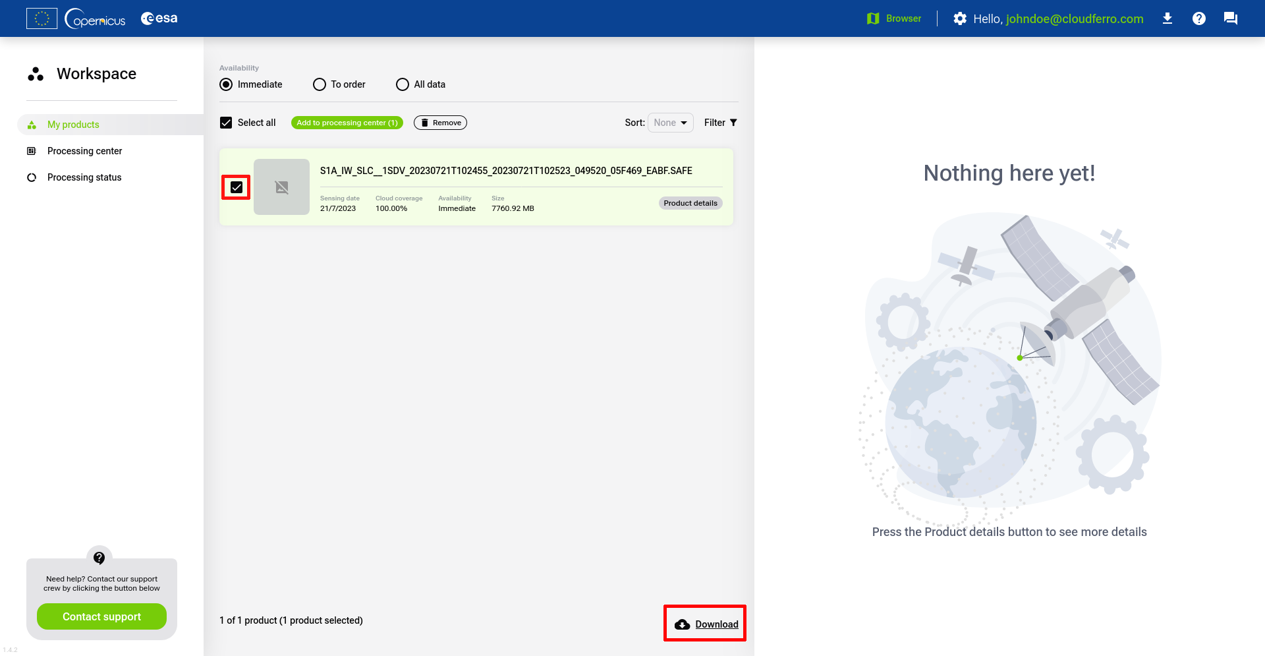Open the chat messages icon in header

(x=1230, y=18)
